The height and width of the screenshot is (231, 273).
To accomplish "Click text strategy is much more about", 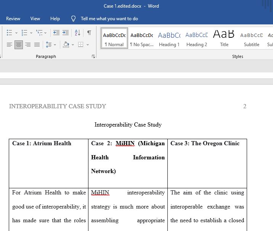I will [x=128, y=207].
